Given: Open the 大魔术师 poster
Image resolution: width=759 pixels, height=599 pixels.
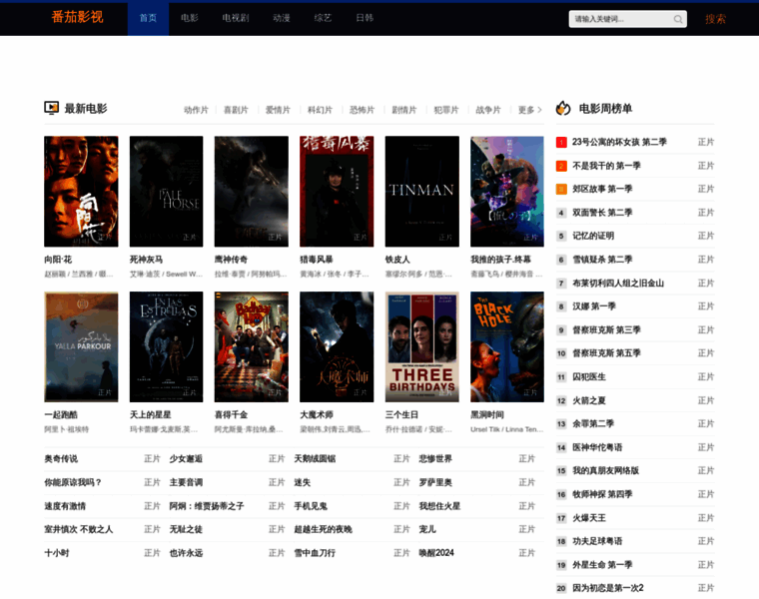Looking at the screenshot, I should click(337, 346).
